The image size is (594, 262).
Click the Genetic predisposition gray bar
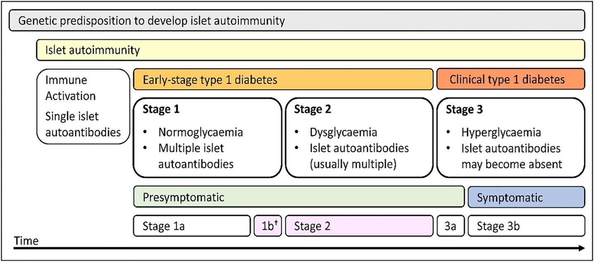(x=297, y=20)
